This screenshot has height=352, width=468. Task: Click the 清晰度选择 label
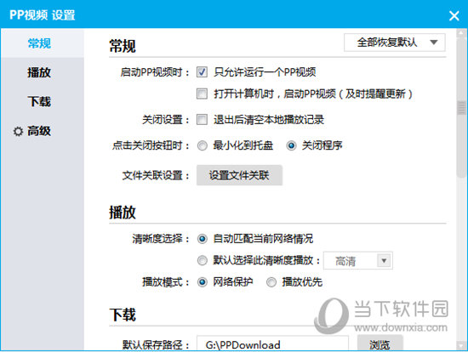161,239
